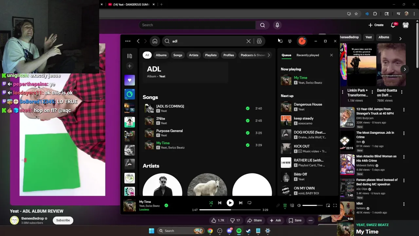419x236 pixels.
Task: Advance YouTube thumbnail shelf next arrow
Action: pos(405,69)
